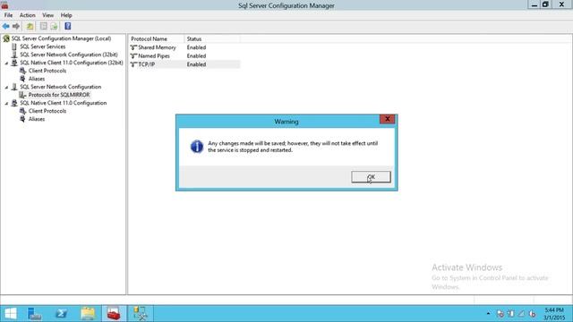Open Server Manager from the taskbar
This screenshot has height=322, width=573.
pyautogui.click(x=35, y=314)
